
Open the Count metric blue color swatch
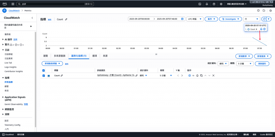[49, 76]
